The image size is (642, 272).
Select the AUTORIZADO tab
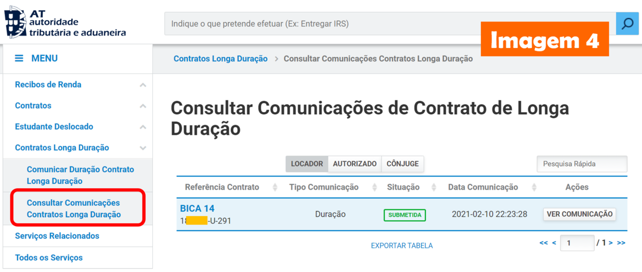click(355, 164)
